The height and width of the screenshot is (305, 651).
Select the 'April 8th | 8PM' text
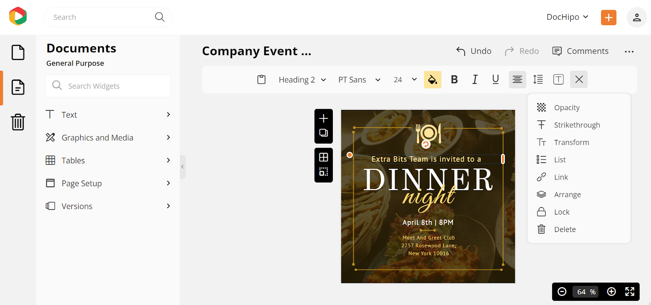point(428,222)
